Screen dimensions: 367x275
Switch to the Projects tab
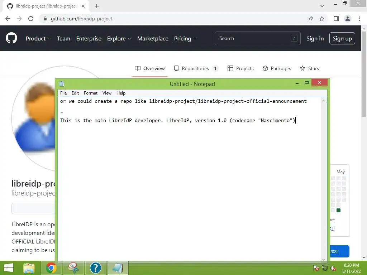click(x=240, y=68)
